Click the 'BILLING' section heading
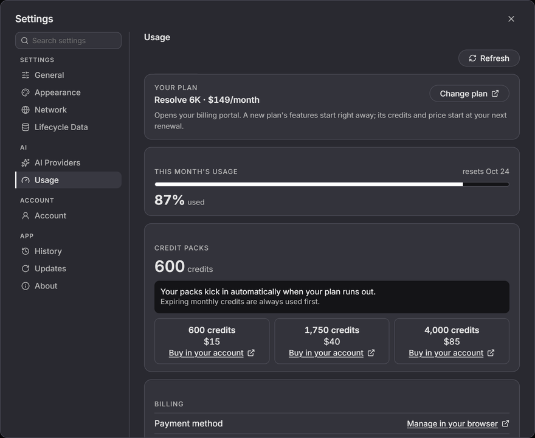Screen dimensions: 535x438 pos(169,404)
